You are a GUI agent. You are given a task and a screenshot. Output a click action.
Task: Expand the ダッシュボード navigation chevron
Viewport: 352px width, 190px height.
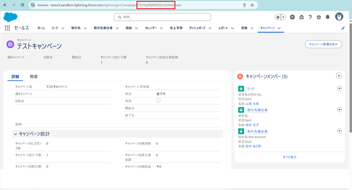click(x=210, y=28)
